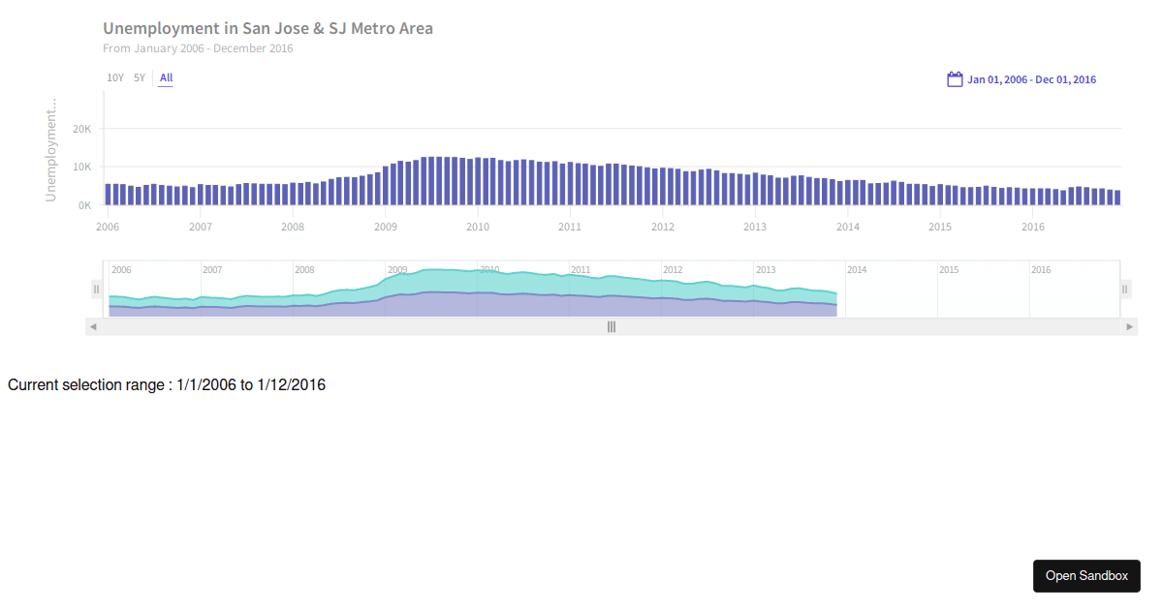The image size is (1163, 610).
Task: Click the chart title Unemployment in San Jose
Action: pyautogui.click(x=267, y=28)
